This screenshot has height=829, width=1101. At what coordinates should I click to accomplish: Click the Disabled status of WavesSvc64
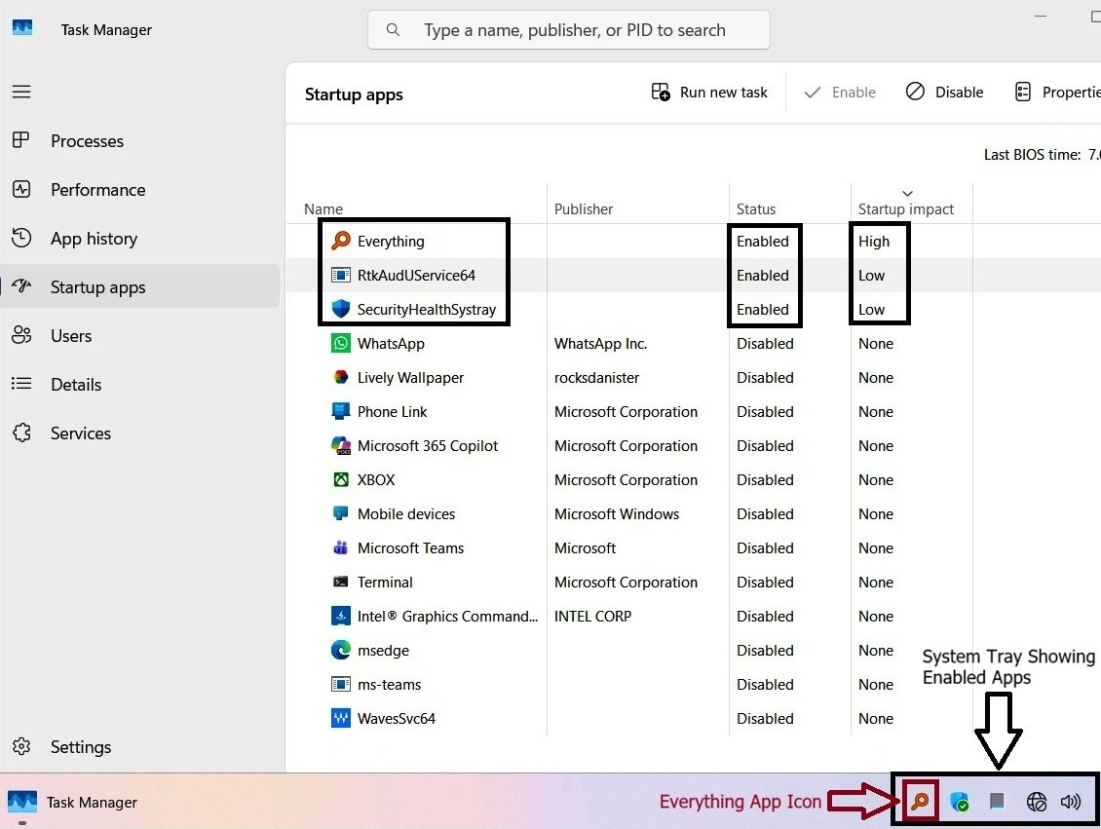(765, 718)
